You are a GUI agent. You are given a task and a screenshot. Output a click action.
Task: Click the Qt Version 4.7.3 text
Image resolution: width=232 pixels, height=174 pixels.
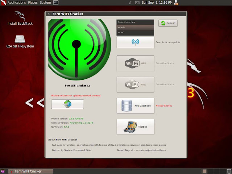click(60, 127)
